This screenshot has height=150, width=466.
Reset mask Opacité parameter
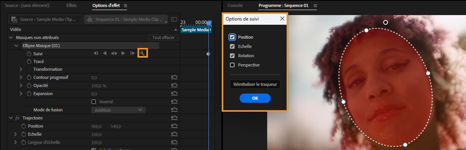174,85
